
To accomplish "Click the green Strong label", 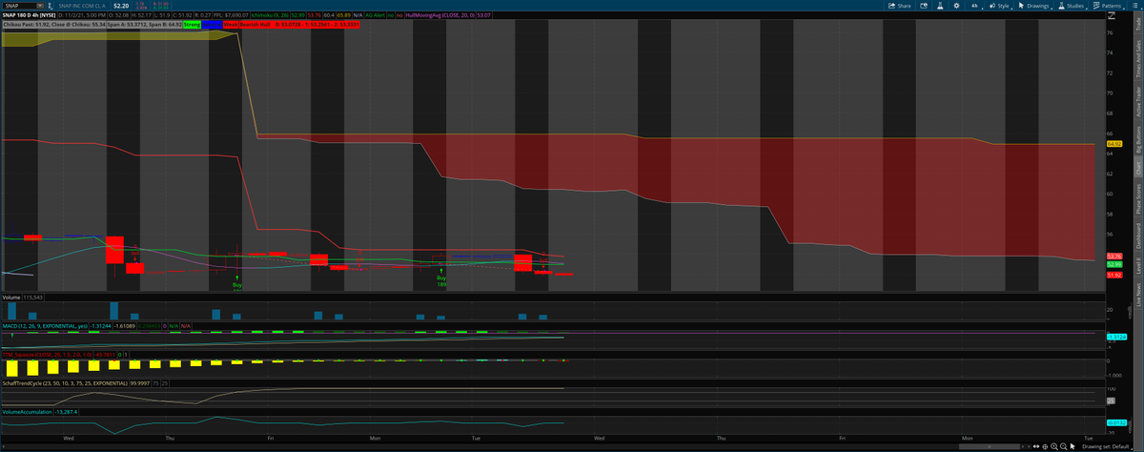I will [x=191, y=25].
